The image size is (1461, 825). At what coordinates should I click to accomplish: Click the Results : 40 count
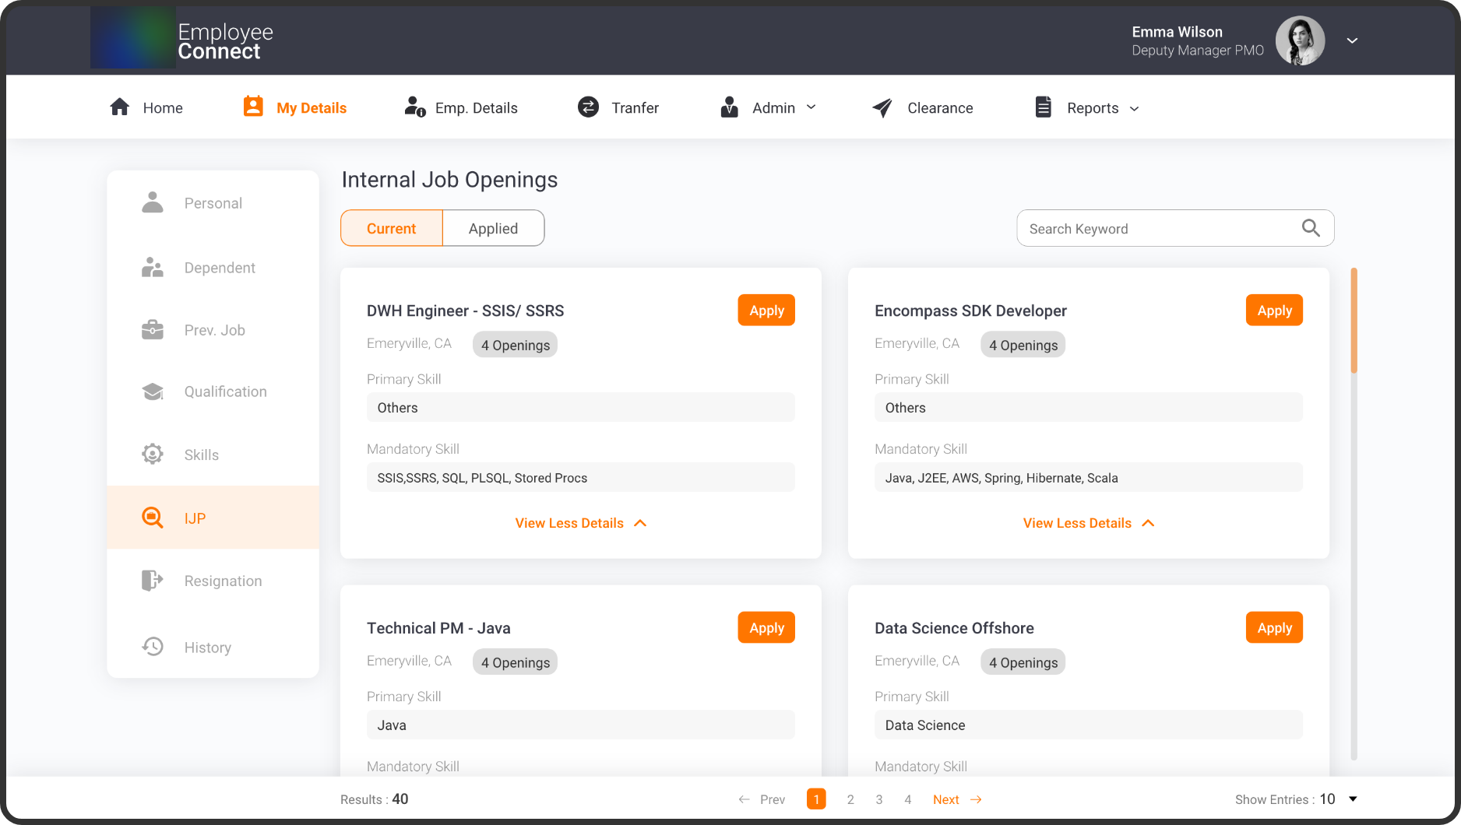374,799
